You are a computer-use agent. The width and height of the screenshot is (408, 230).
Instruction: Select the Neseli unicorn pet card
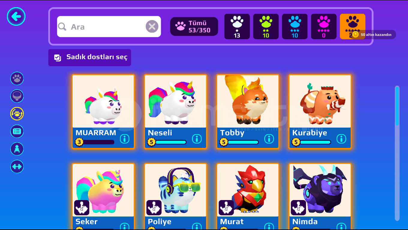pos(175,111)
